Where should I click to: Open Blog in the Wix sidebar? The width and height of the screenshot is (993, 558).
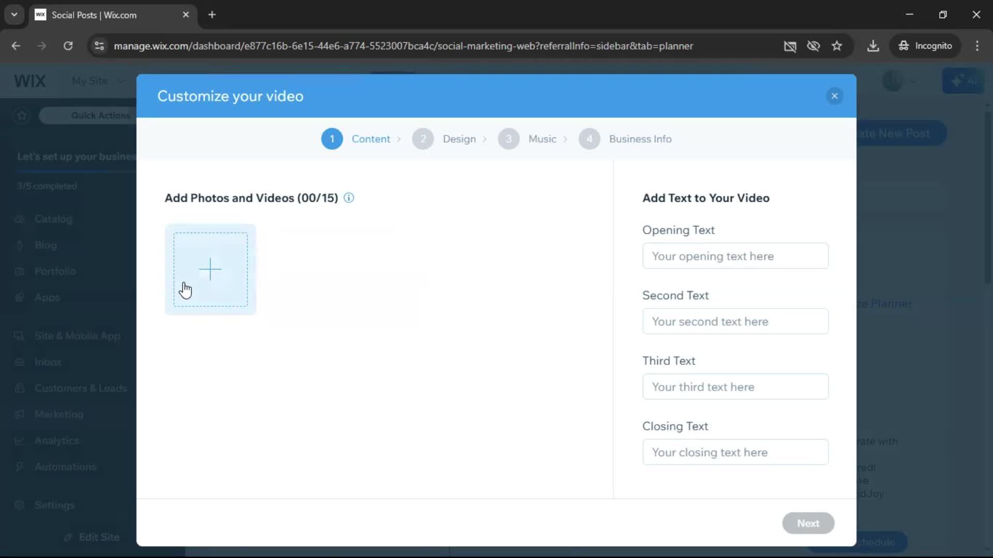point(46,245)
